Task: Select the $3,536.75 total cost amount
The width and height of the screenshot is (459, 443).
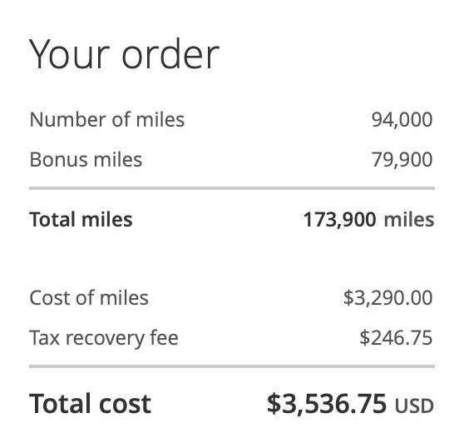Action: pos(327,404)
